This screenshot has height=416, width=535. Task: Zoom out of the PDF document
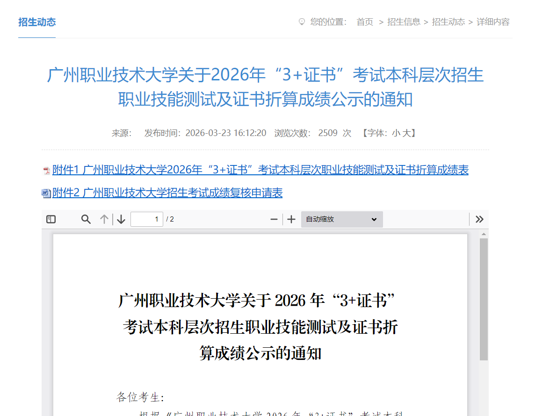tap(274, 219)
